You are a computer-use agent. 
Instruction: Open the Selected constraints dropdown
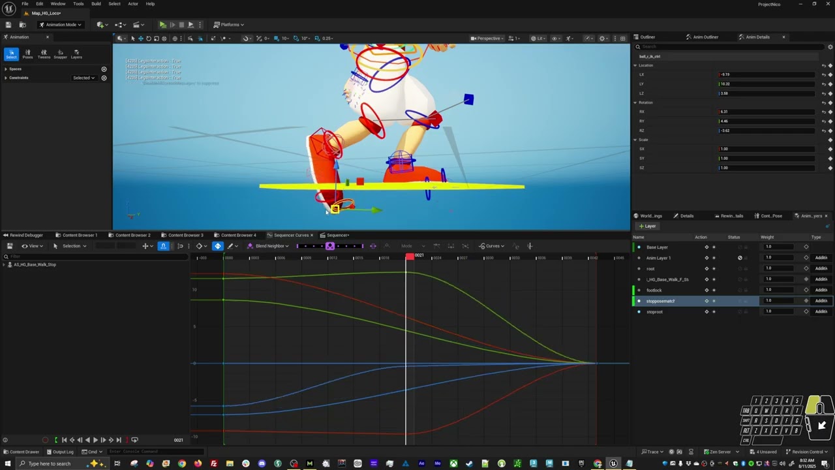83,78
